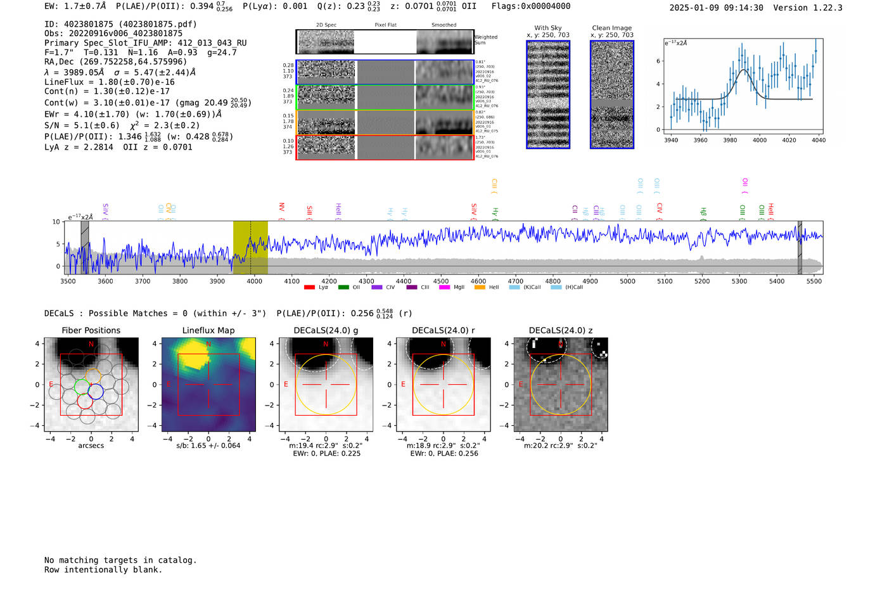The width and height of the screenshot is (887, 604).
Task: Select the red-bordered fiber spectrum row
Action: [385, 147]
